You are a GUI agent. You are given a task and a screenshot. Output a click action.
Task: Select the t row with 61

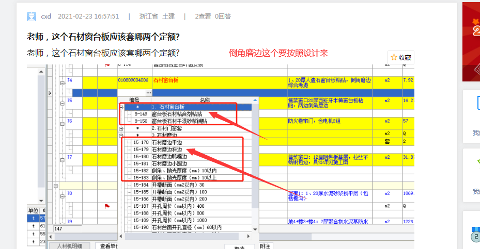click(x=36, y=226)
